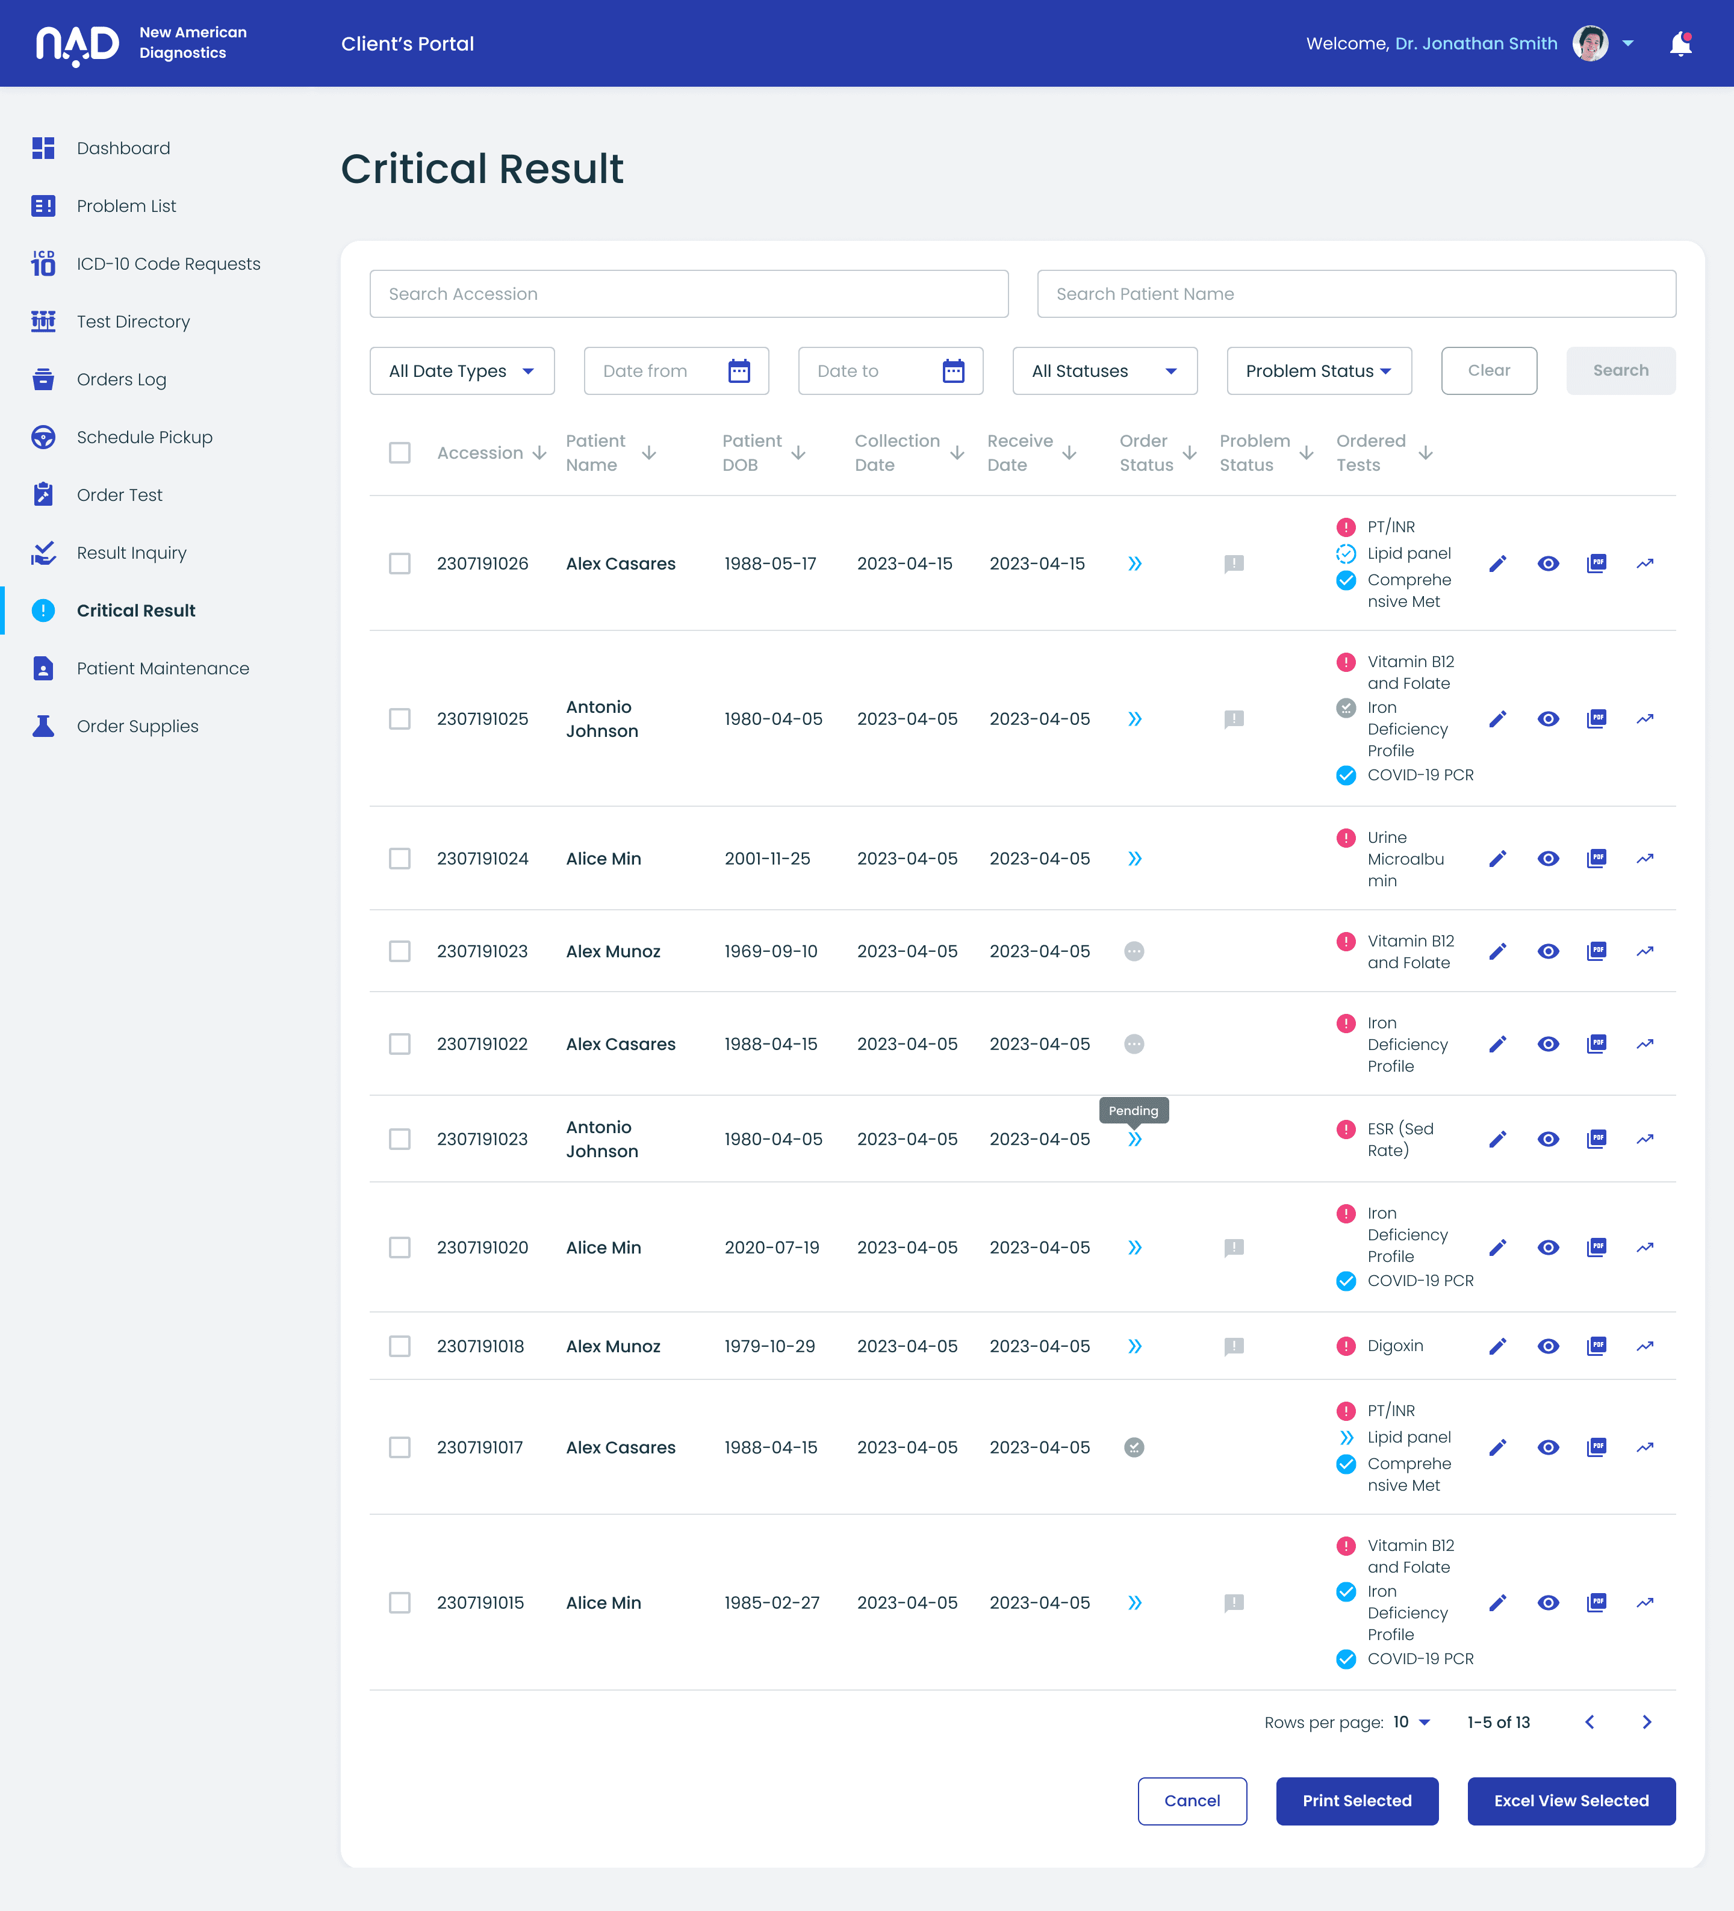Screen dimensions: 1734x1911
Task: Change rows per page value
Action: (x=1411, y=1723)
